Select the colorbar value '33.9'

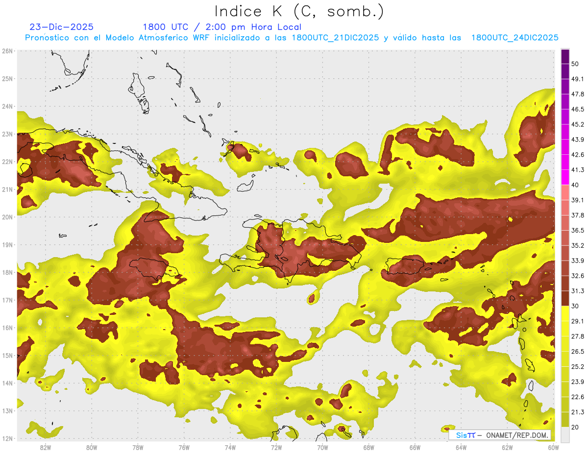(x=578, y=261)
